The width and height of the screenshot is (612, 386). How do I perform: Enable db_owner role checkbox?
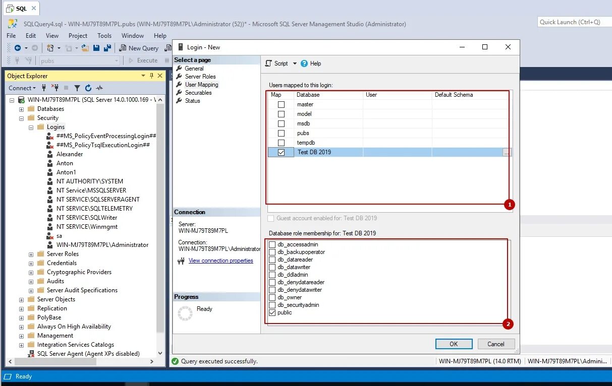click(272, 298)
